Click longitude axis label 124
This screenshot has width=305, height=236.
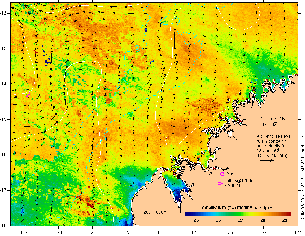pyautogui.click(x=195, y=232)
